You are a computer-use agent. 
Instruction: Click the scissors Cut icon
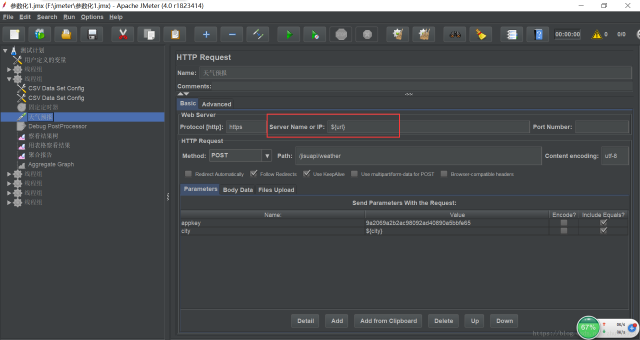click(x=122, y=34)
